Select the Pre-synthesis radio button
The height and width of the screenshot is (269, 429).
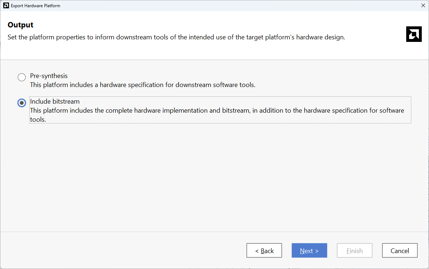(22, 77)
